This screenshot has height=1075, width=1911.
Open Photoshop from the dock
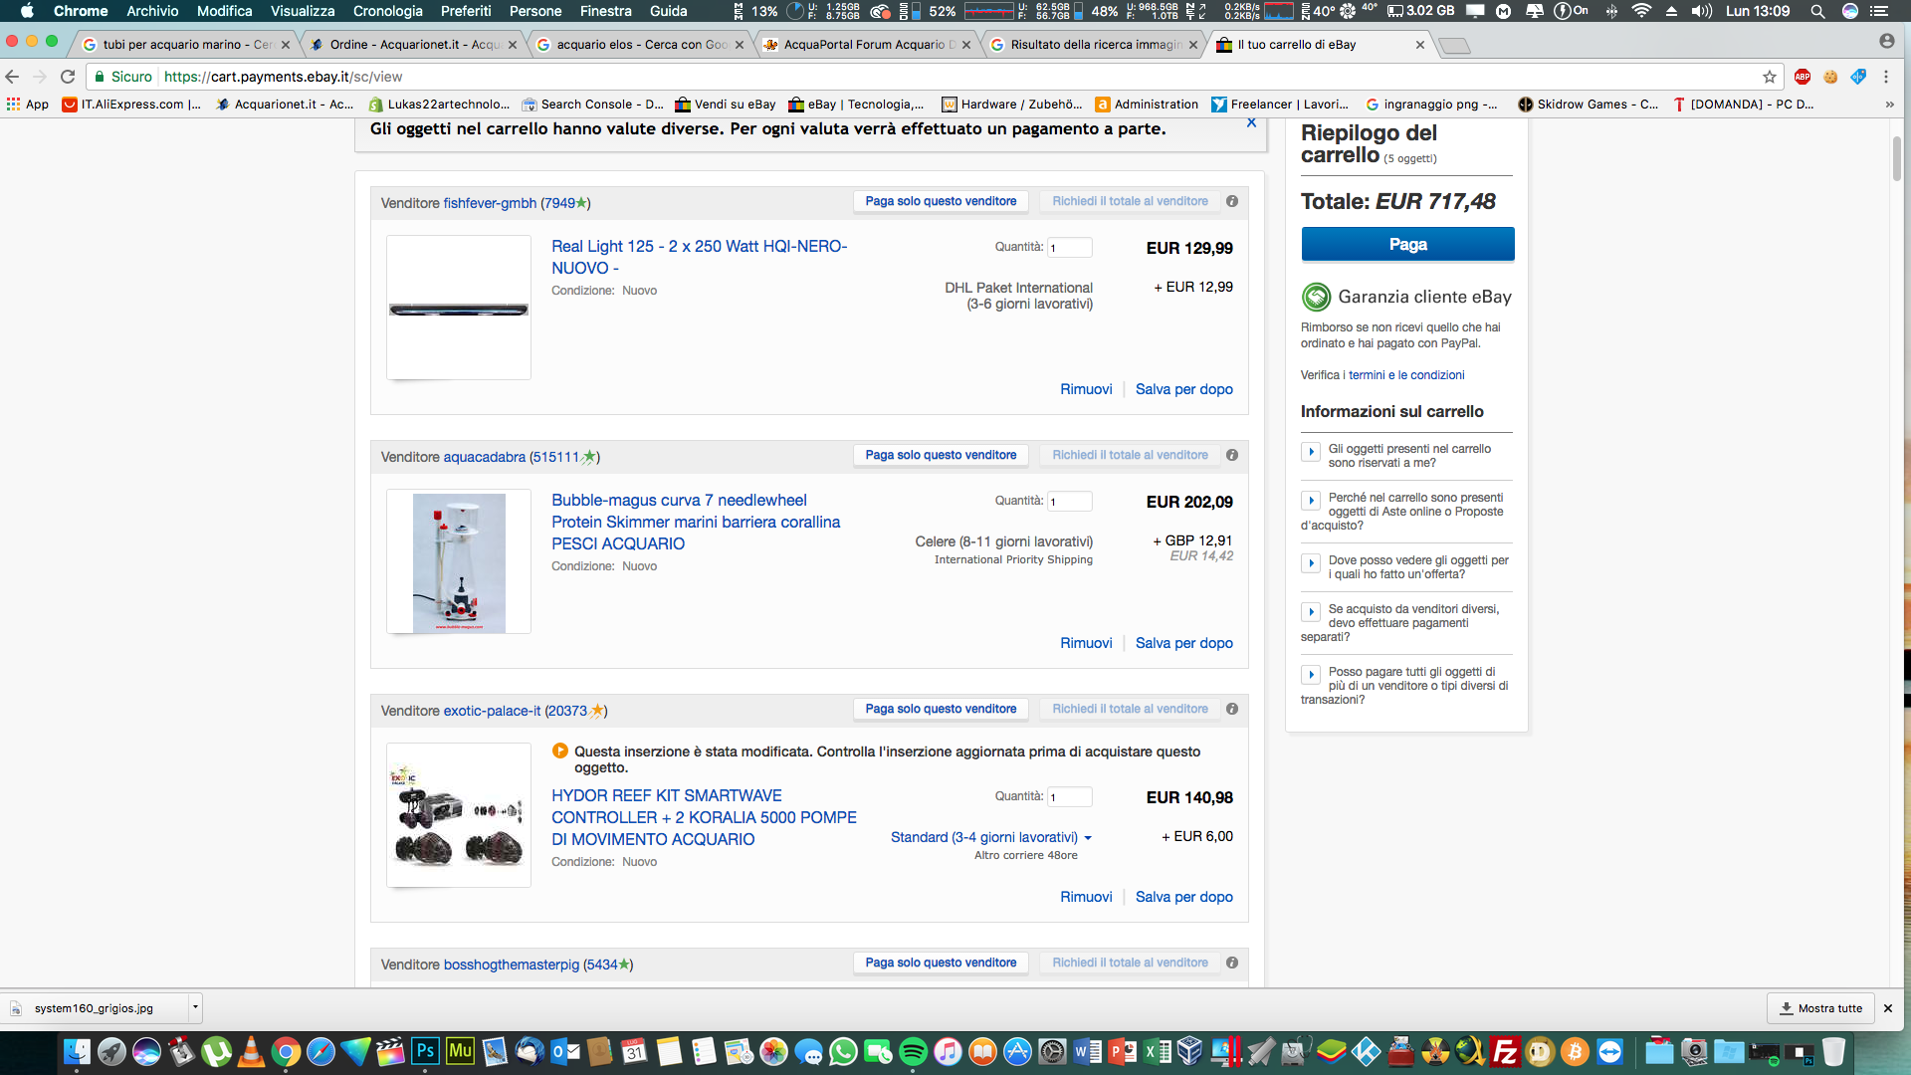(425, 1051)
